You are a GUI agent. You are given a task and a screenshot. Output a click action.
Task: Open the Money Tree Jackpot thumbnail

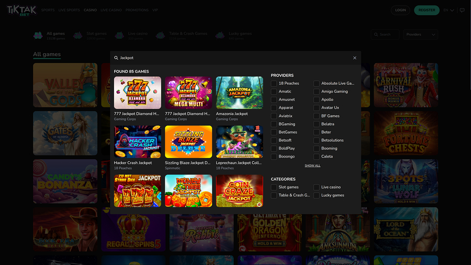point(188,191)
